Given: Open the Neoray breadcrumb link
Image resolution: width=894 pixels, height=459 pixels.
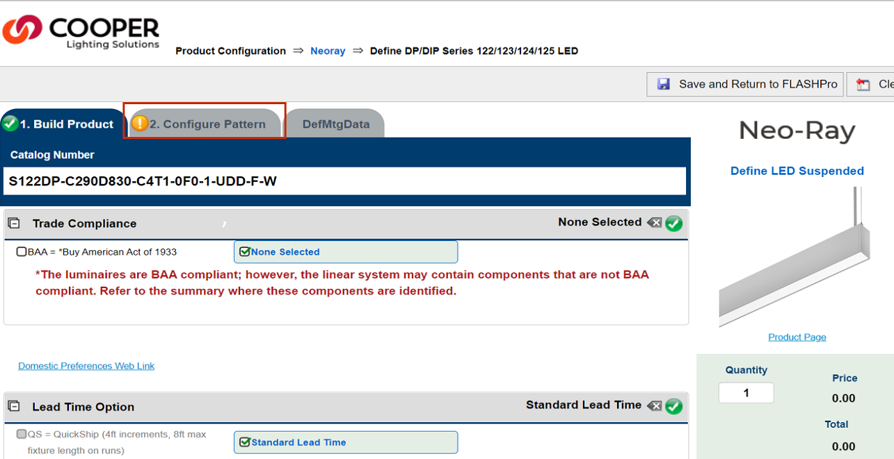Looking at the screenshot, I should pos(328,51).
